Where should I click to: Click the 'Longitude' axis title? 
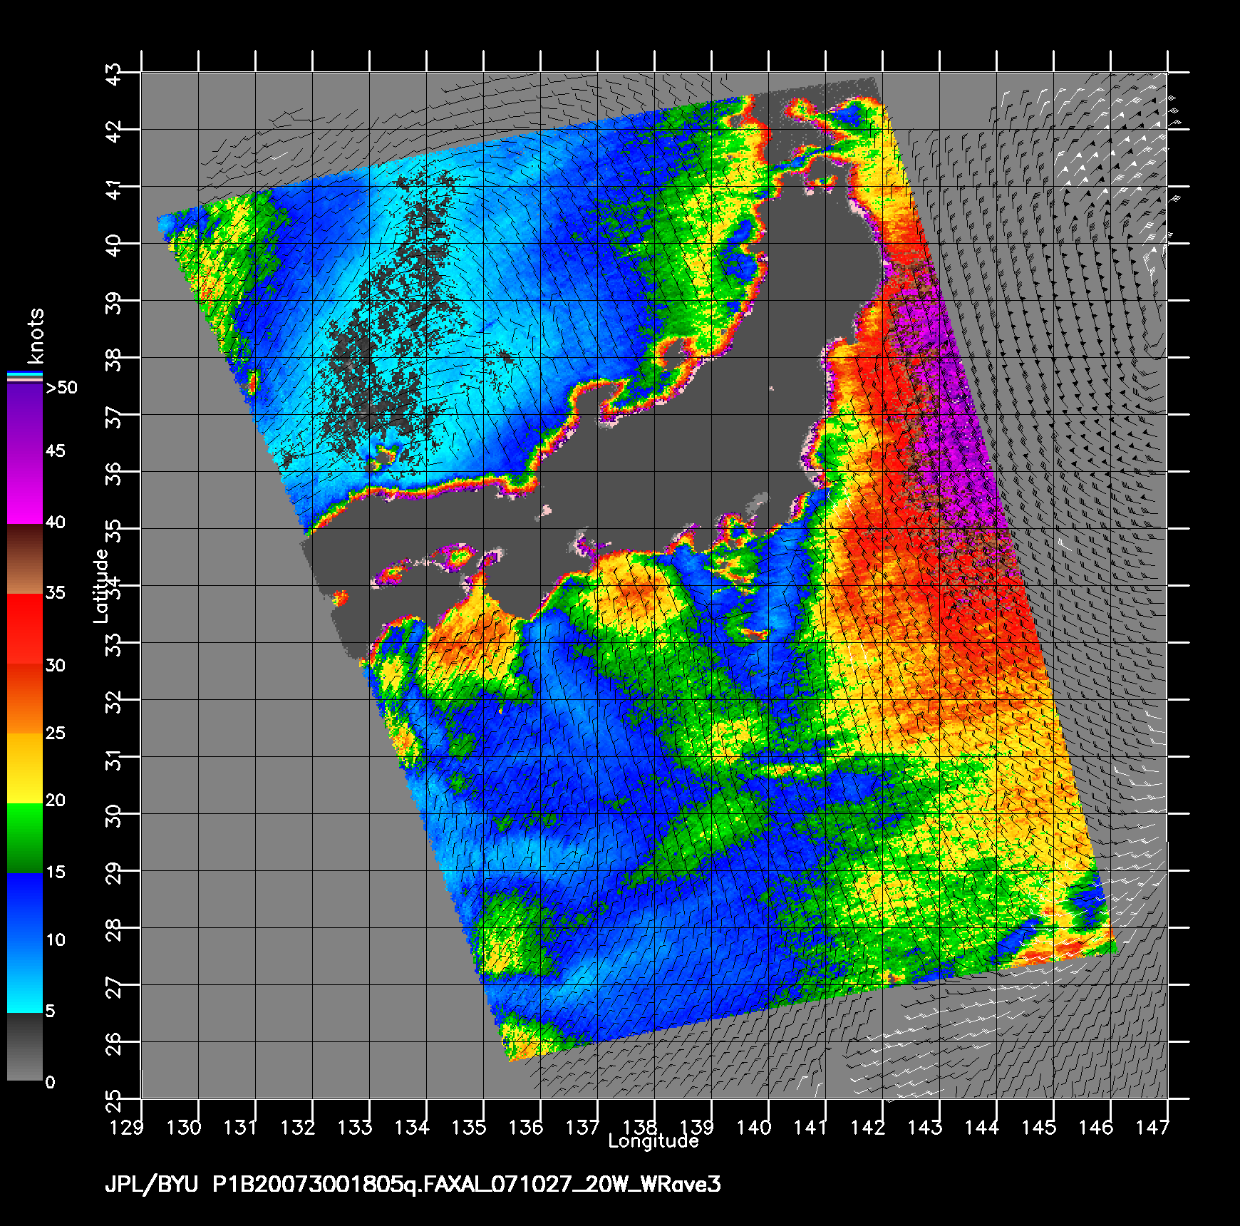[x=653, y=1141]
